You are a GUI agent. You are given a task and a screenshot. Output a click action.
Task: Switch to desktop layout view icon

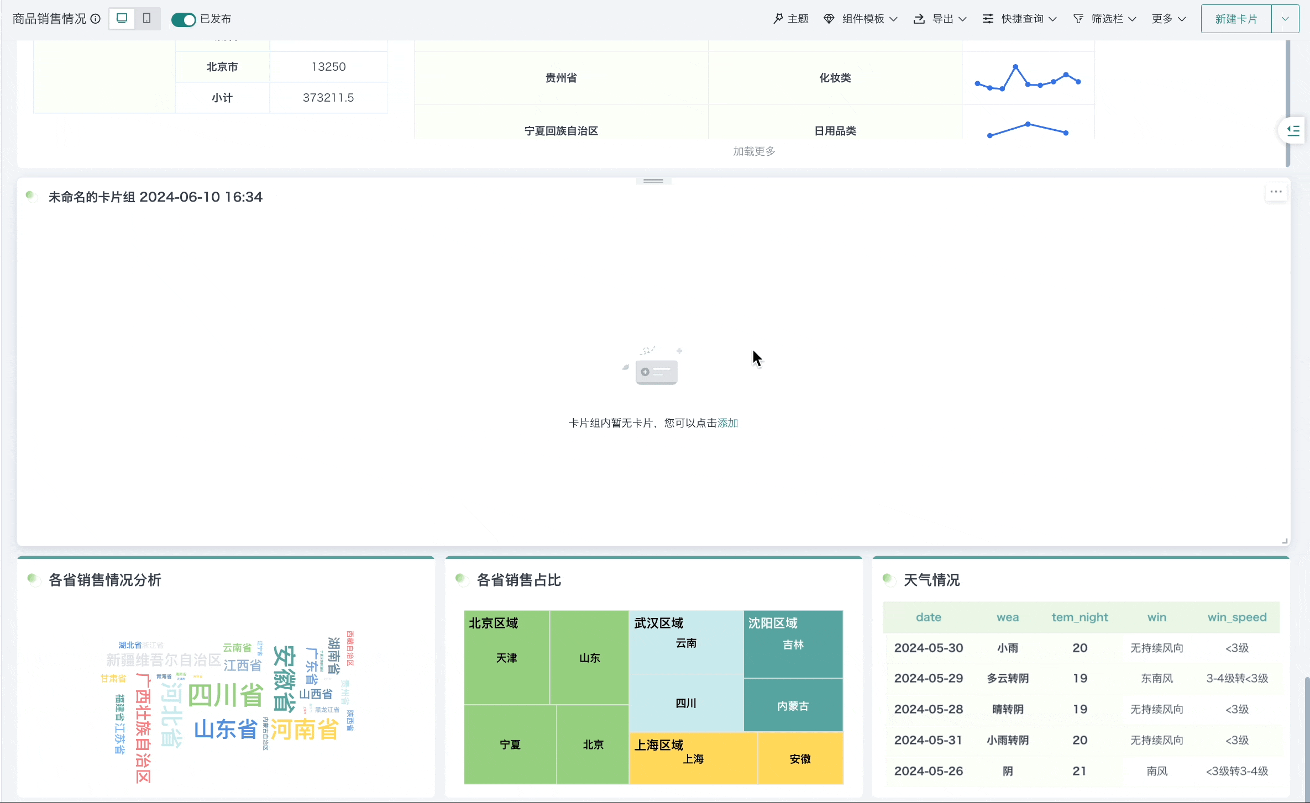[x=122, y=19]
